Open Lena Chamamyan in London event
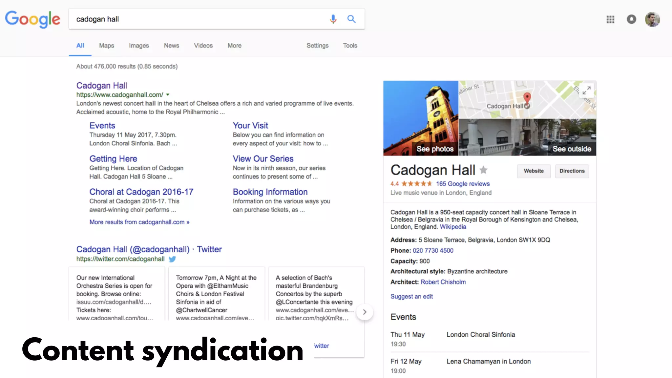The width and height of the screenshot is (672, 378). (x=489, y=362)
